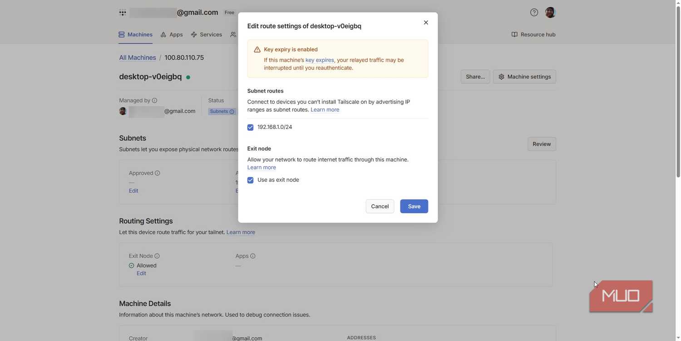This screenshot has height=341, width=681.
Task: Click the Share... button
Action: click(x=475, y=77)
